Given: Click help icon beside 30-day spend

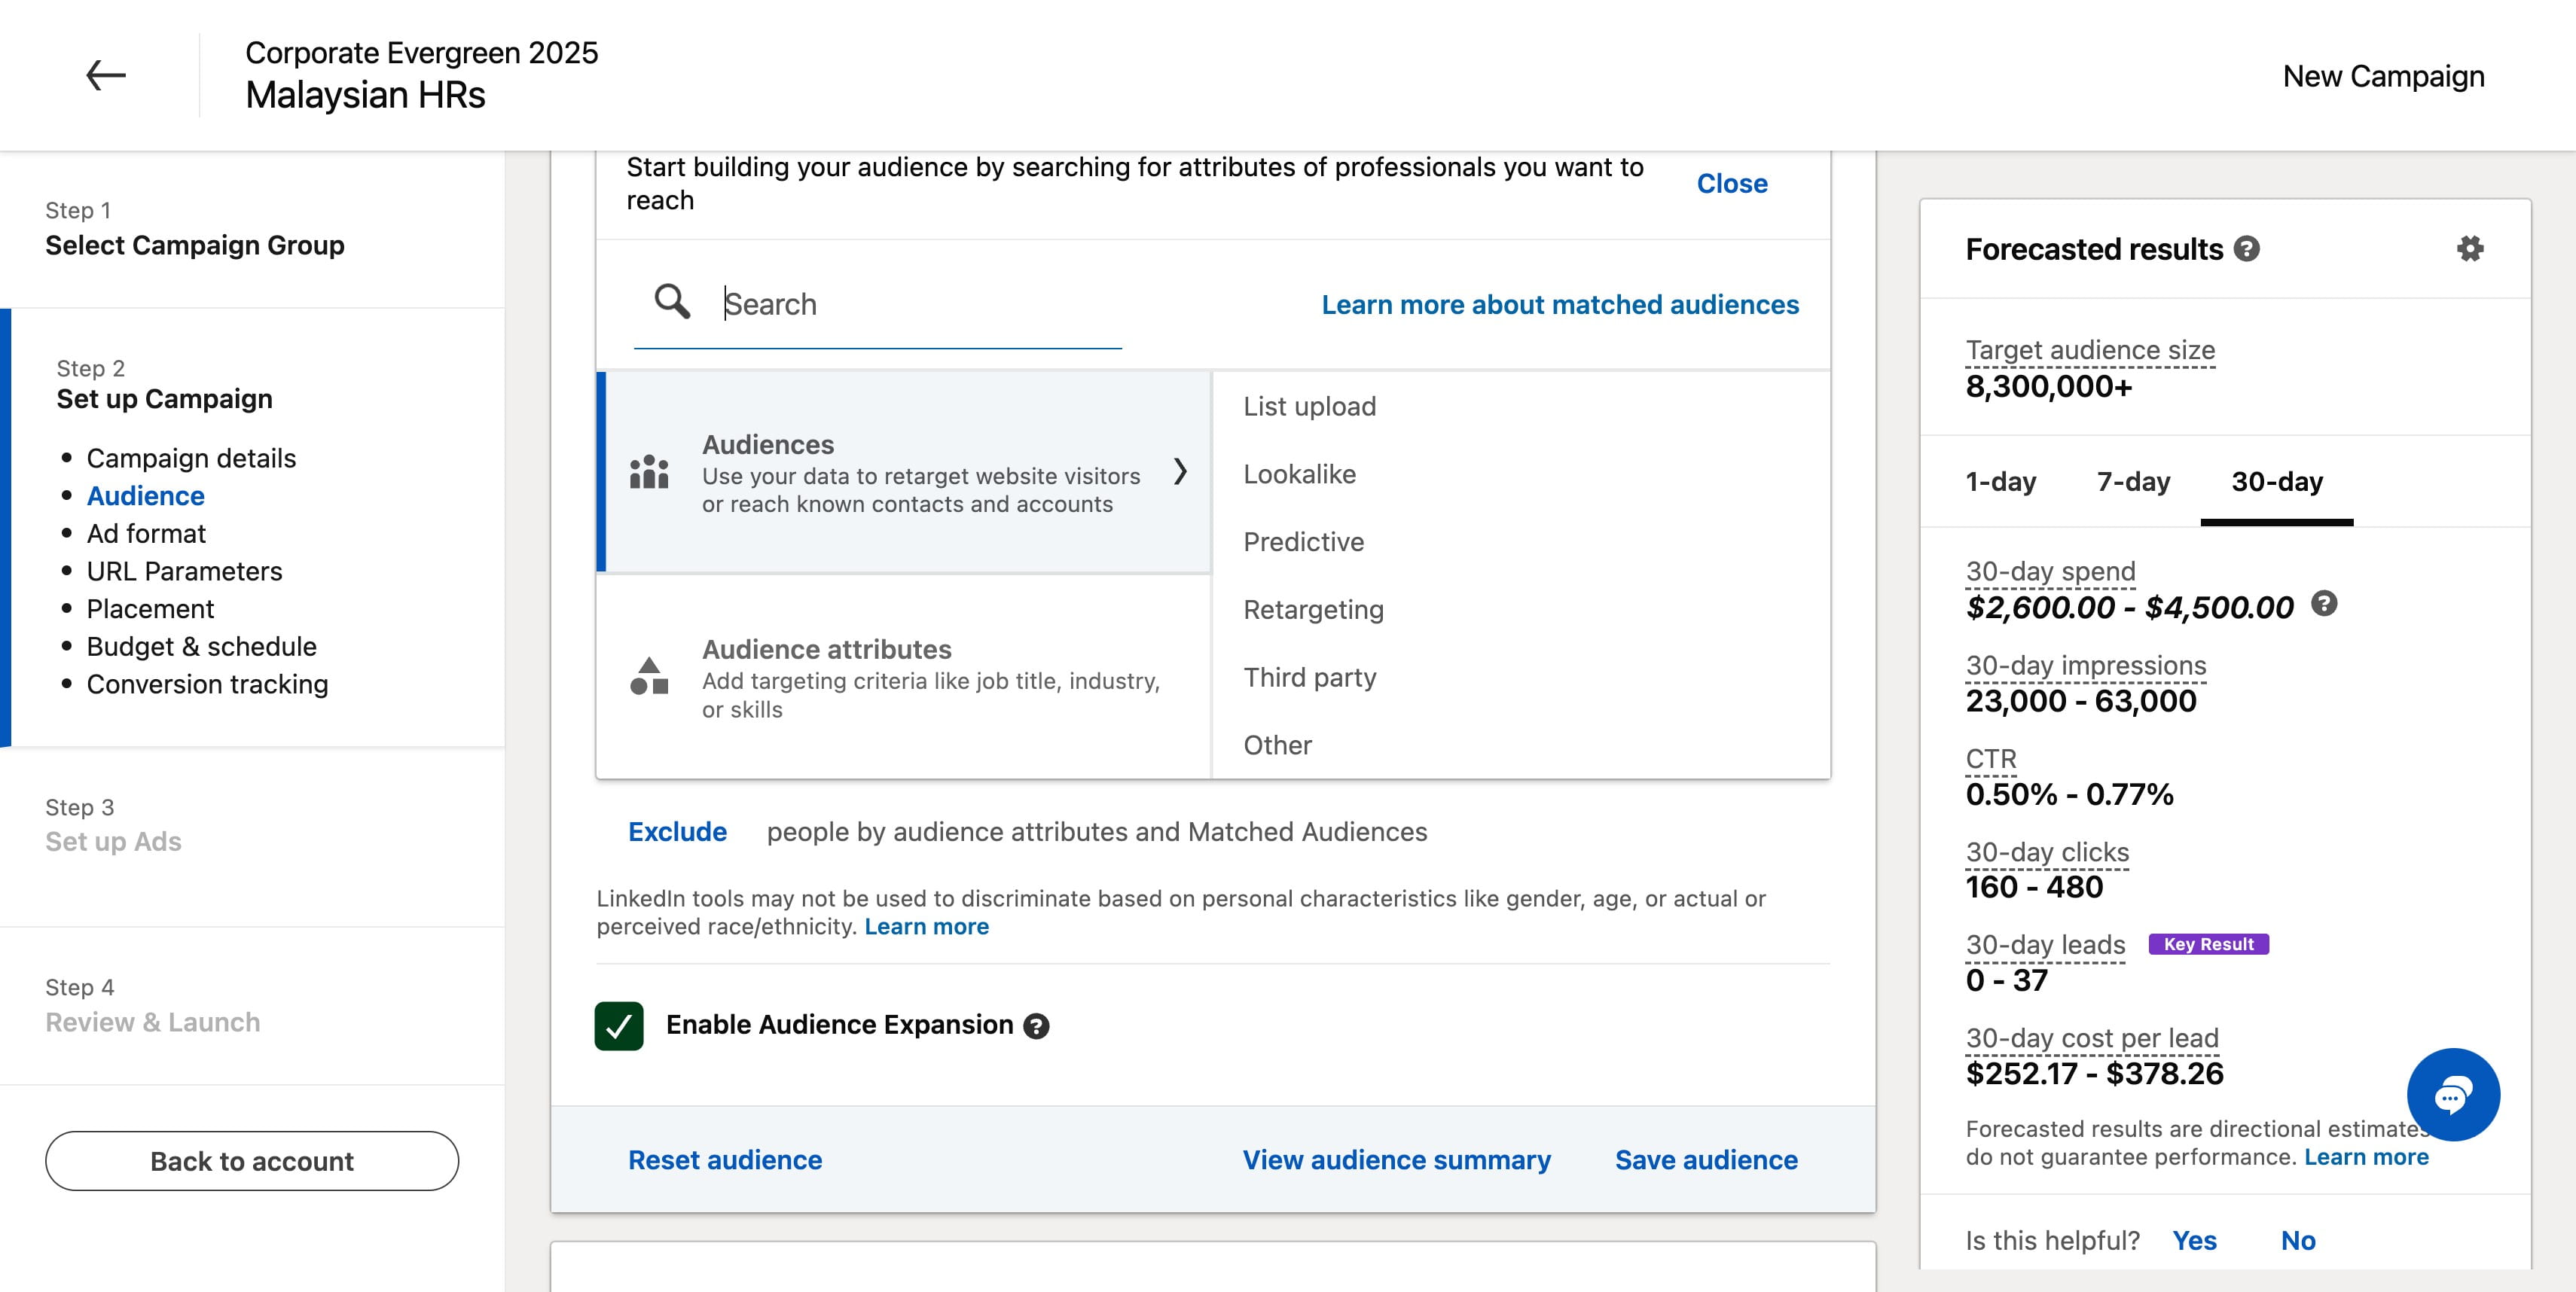Looking at the screenshot, I should (x=2324, y=604).
